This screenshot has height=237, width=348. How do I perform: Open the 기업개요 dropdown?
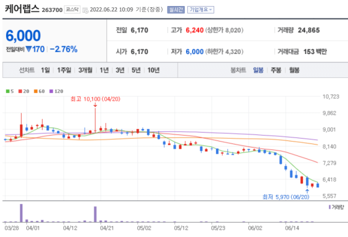coord(200,10)
